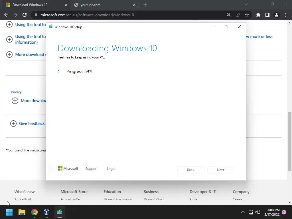292x219 pixels.
Task: Expand the Give feedback section
Action: click(x=13, y=123)
